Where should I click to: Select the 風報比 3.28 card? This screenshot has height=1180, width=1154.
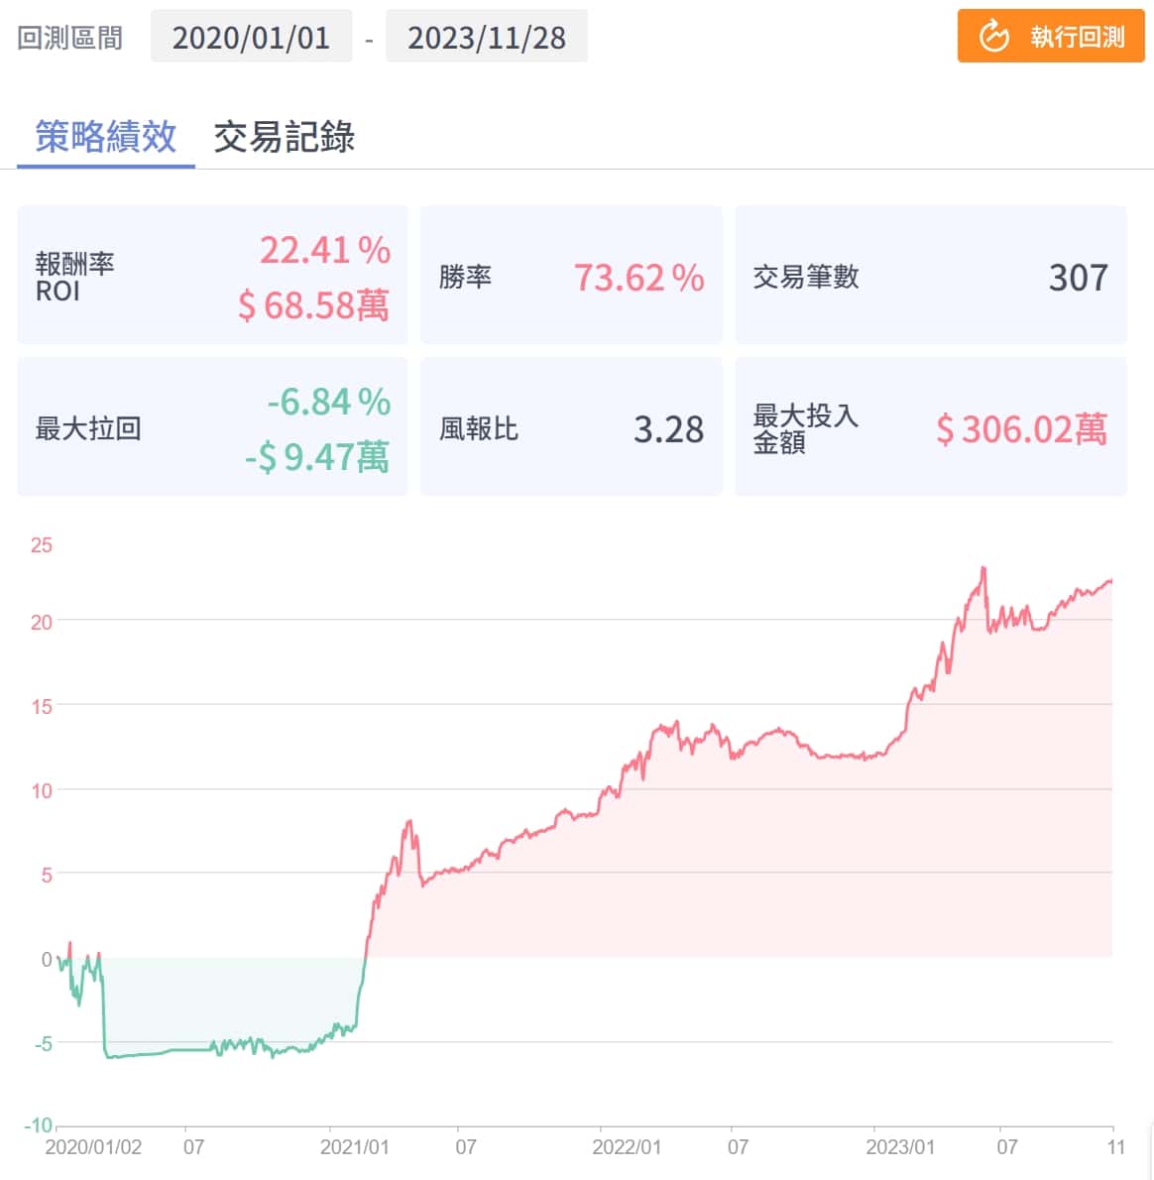click(x=571, y=428)
